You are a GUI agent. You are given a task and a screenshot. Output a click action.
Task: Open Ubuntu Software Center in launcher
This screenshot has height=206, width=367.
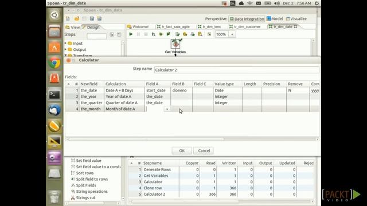click(54, 47)
